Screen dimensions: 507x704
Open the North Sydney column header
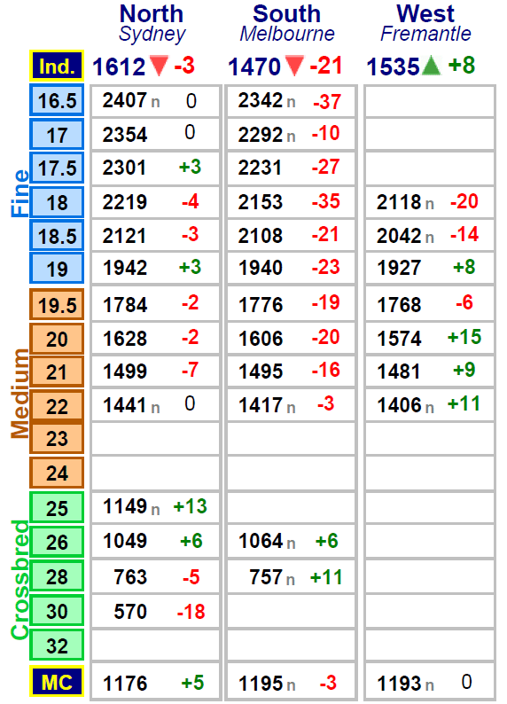[x=152, y=23]
